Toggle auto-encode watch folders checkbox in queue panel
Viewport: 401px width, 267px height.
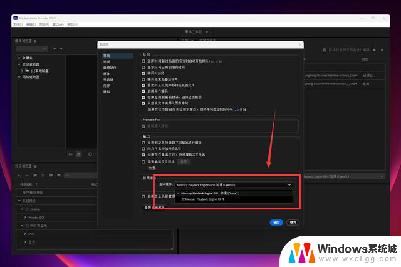[325, 50]
